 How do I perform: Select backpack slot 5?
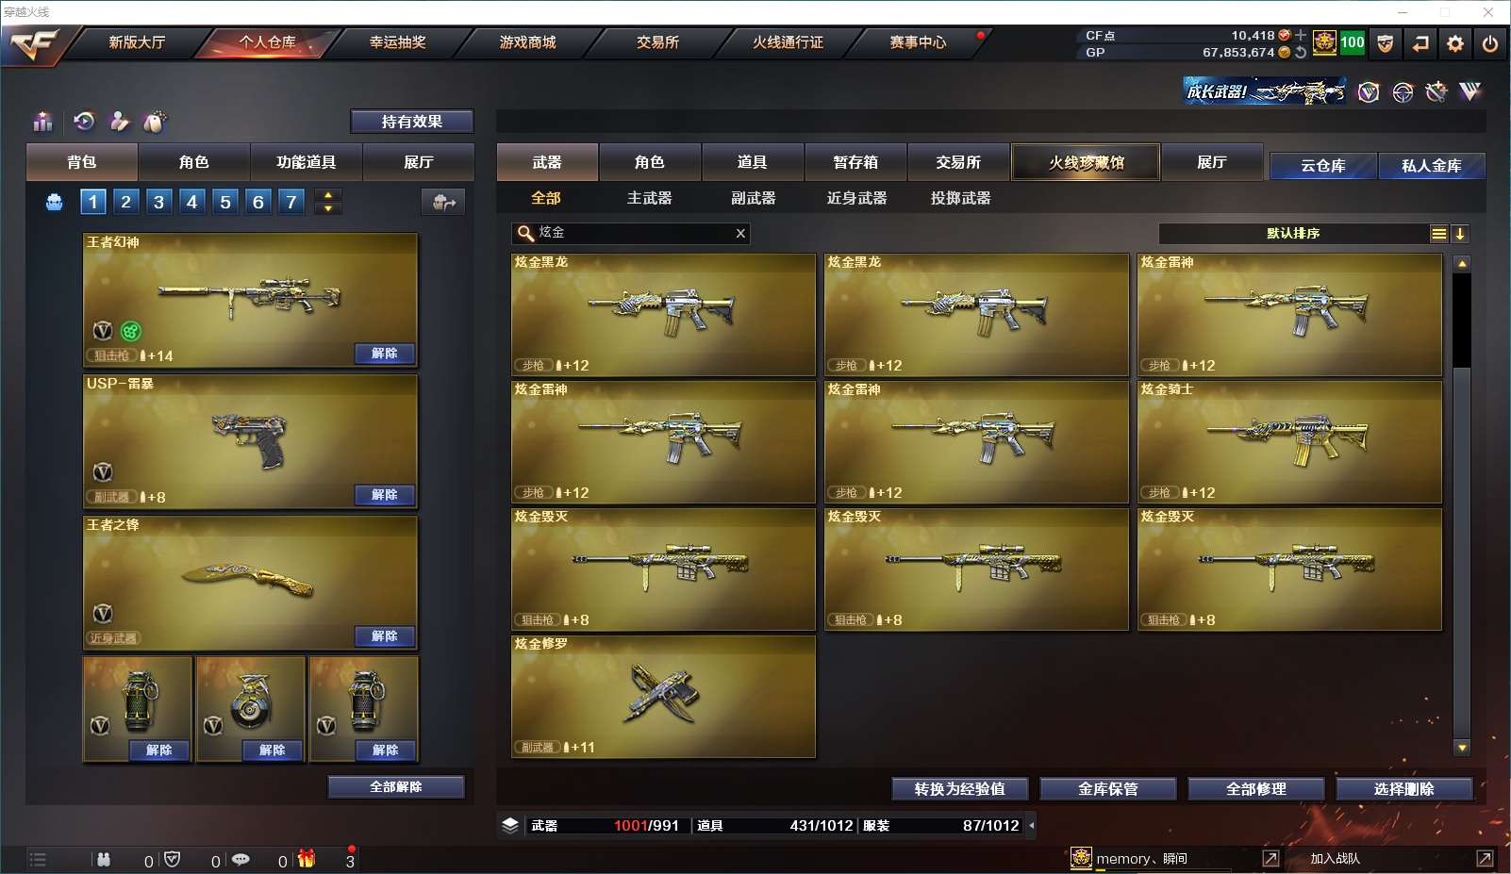224,202
